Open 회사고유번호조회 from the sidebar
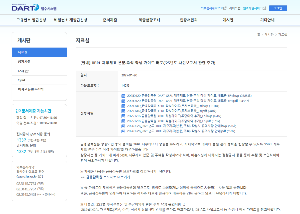This screenshot has width=300, height=214. tap(33, 89)
